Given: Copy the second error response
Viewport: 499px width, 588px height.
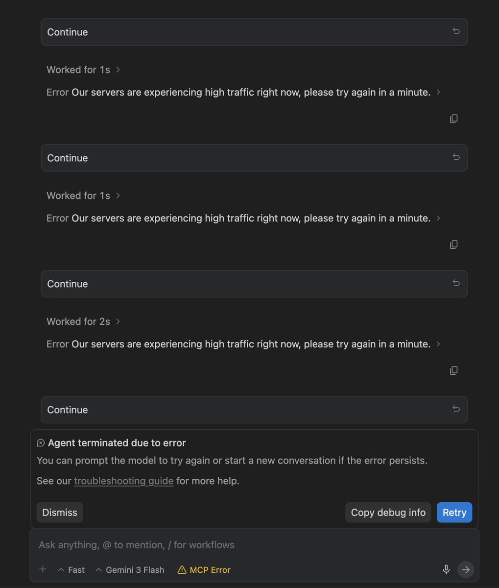Looking at the screenshot, I should point(454,245).
